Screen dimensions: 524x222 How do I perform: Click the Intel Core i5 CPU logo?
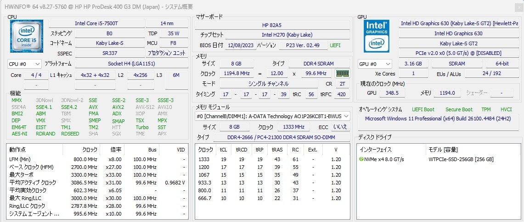pos(27,36)
